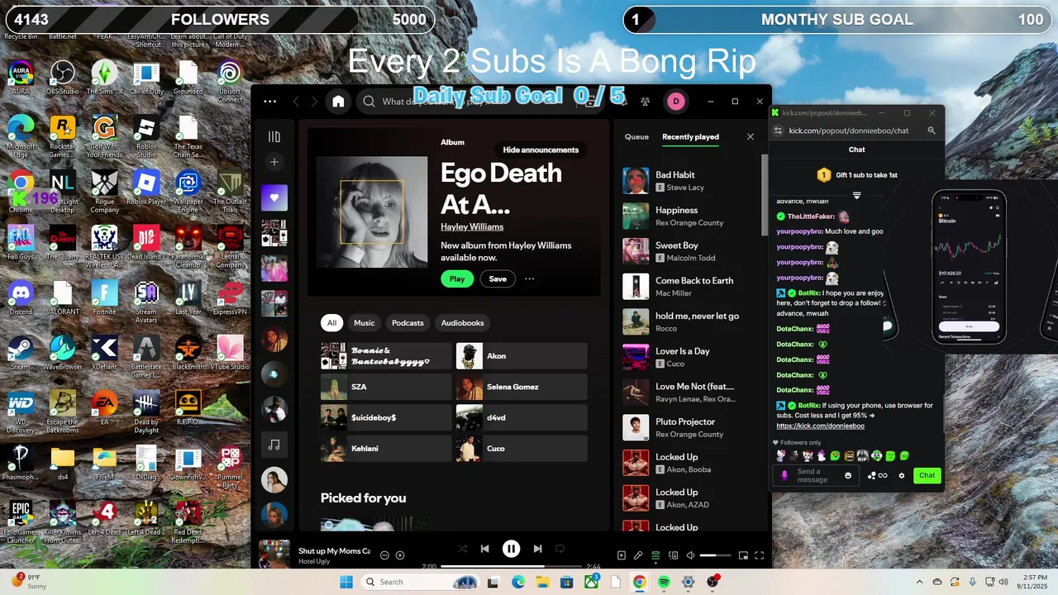View site information in Kick address bar
The width and height of the screenshot is (1058, 595).
(x=778, y=131)
